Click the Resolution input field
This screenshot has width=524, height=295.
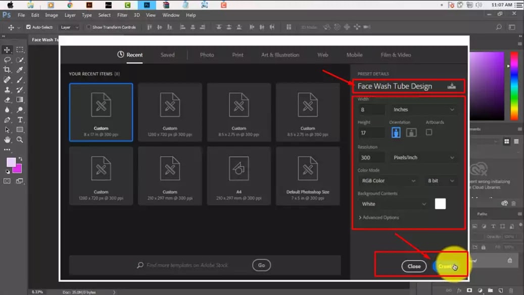[371, 158]
